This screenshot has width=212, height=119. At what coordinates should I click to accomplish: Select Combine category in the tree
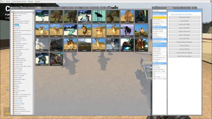tap(17, 57)
